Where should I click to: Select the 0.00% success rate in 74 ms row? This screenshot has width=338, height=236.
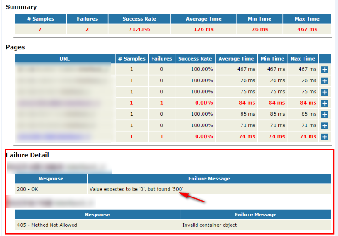(204, 136)
